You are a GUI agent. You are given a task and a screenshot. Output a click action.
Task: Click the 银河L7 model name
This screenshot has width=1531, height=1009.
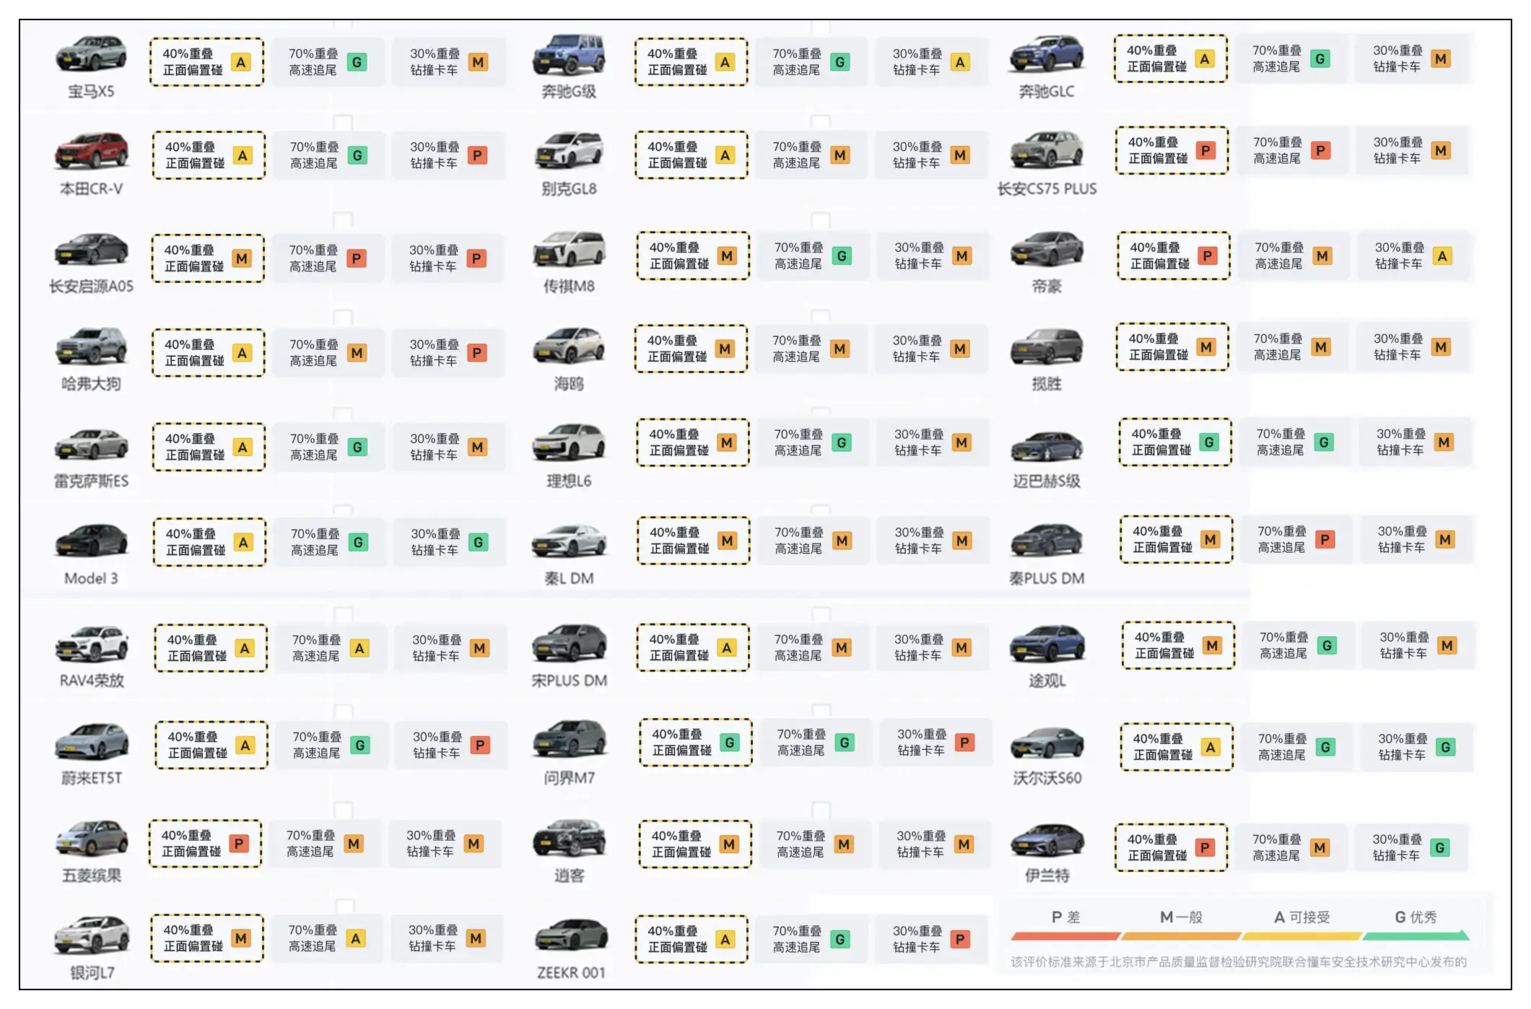click(92, 973)
